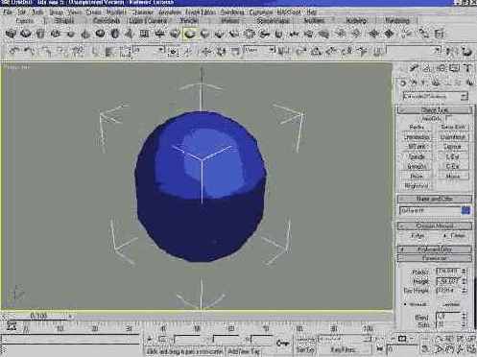
Task: Click the highlighted OilTank toolbar icon
Action: pos(189,34)
